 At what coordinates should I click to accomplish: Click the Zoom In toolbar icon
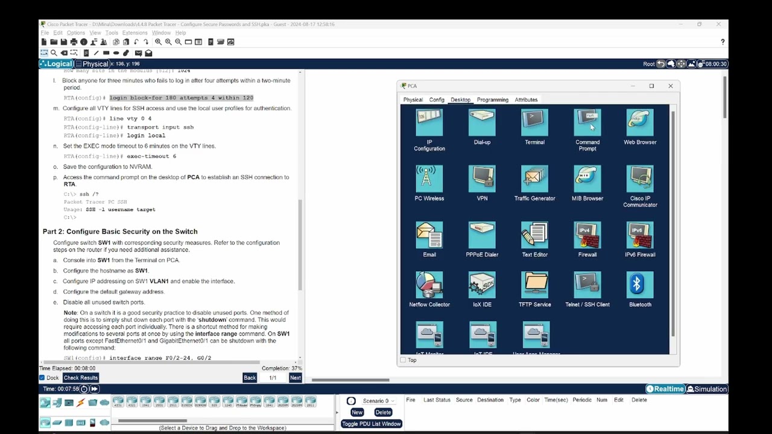click(158, 42)
